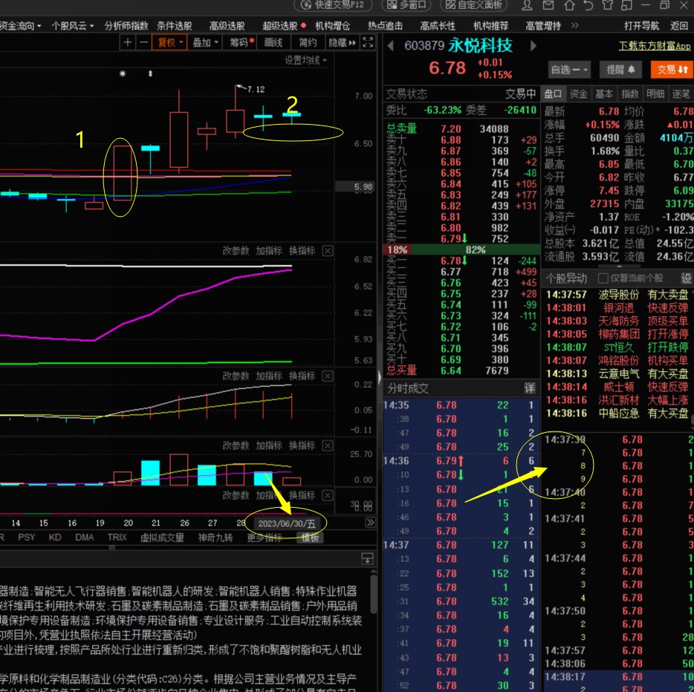The height and width of the screenshot is (692, 694).
Task: Click the mini-window icon beside the shirt icon
Action: click(x=626, y=5)
